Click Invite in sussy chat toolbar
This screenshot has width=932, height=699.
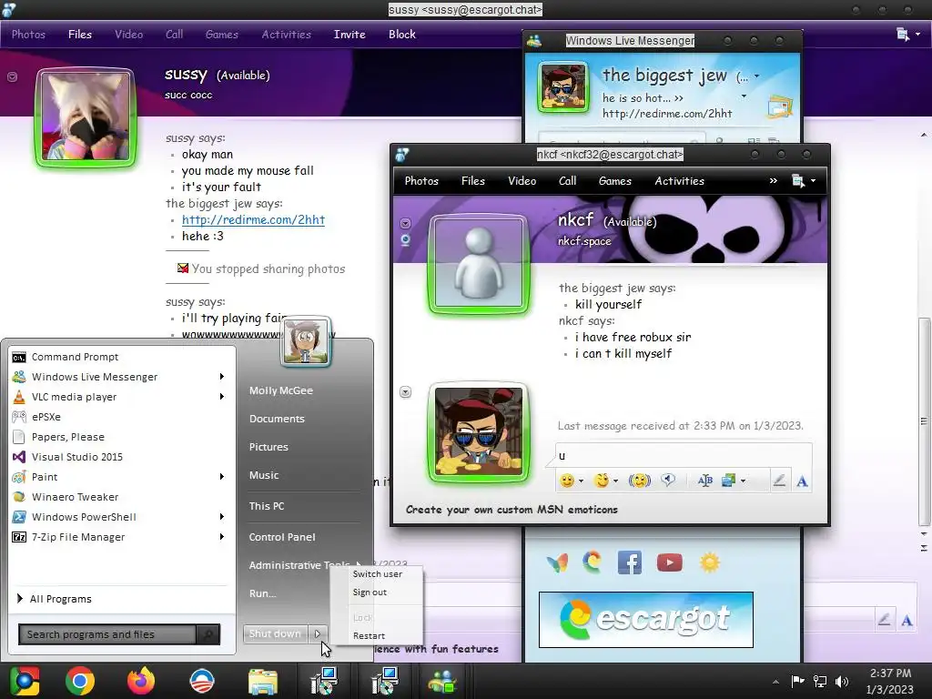349,35
